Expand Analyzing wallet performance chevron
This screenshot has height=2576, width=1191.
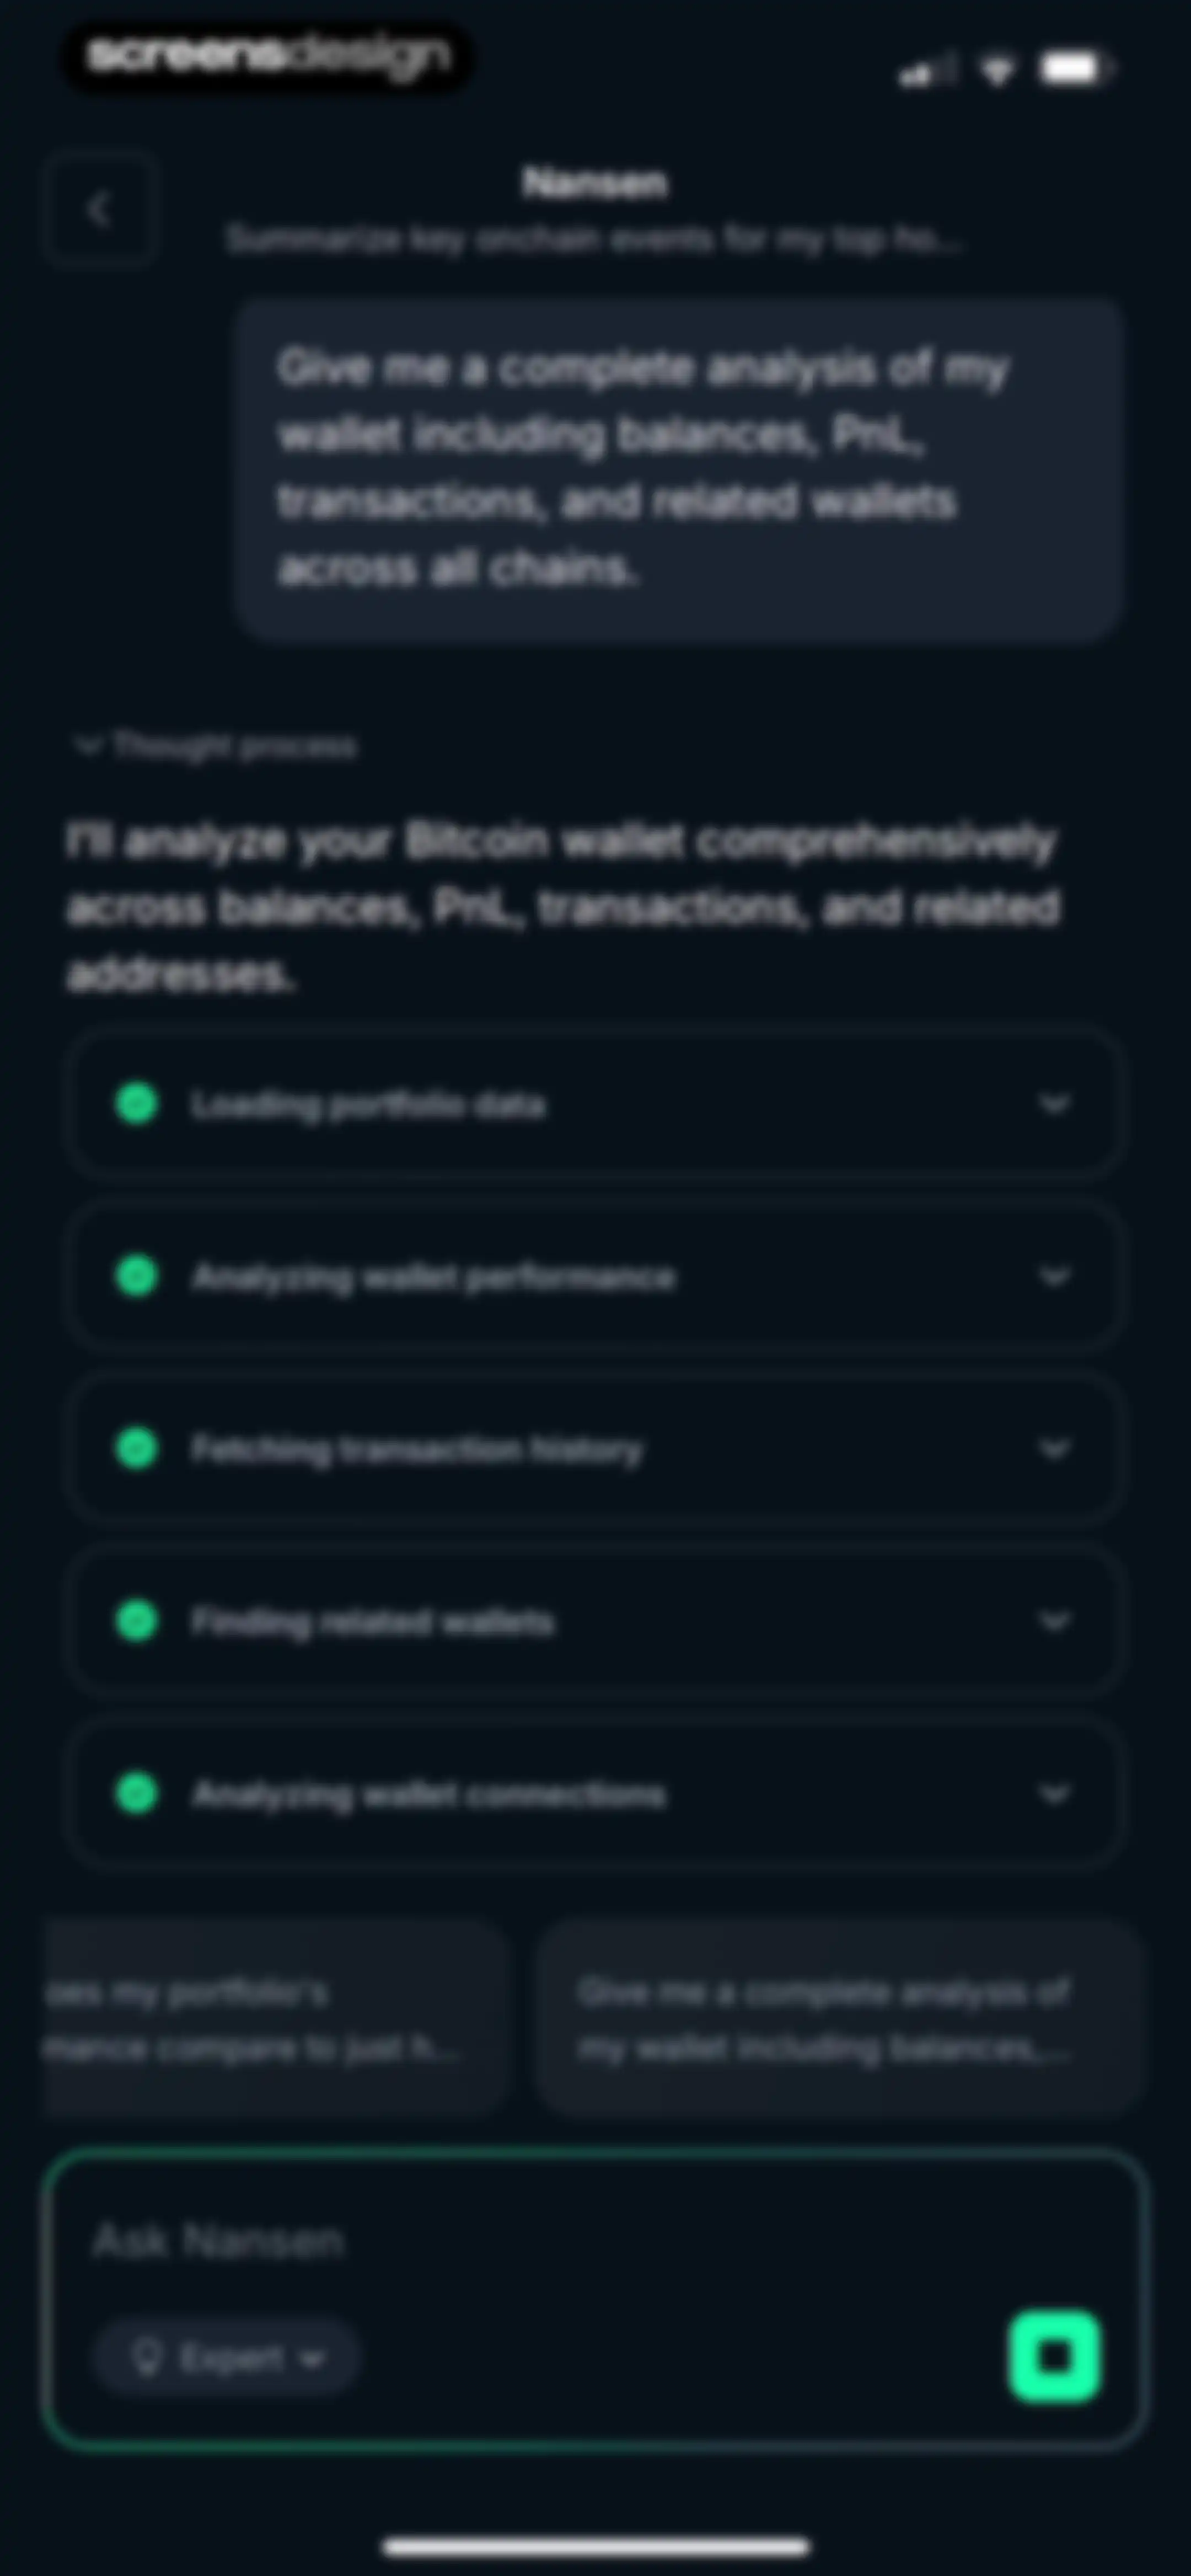[x=1054, y=1276]
